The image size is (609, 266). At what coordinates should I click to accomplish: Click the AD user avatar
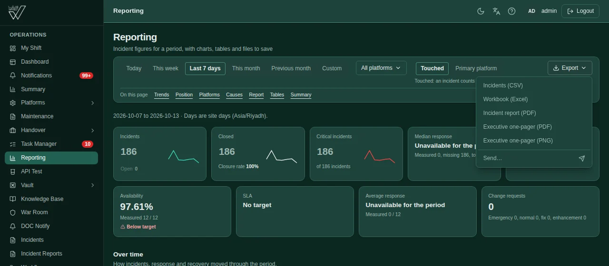pos(531,11)
